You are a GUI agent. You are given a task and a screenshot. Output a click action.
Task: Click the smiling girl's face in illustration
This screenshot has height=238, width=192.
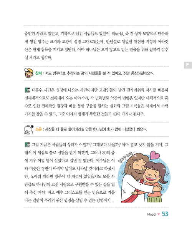(x=152, y=175)
